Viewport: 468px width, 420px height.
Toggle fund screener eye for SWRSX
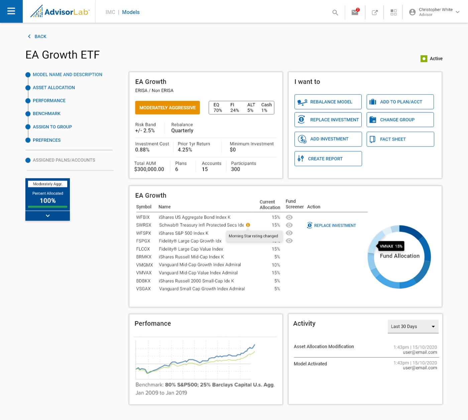pyautogui.click(x=289, y=225)
